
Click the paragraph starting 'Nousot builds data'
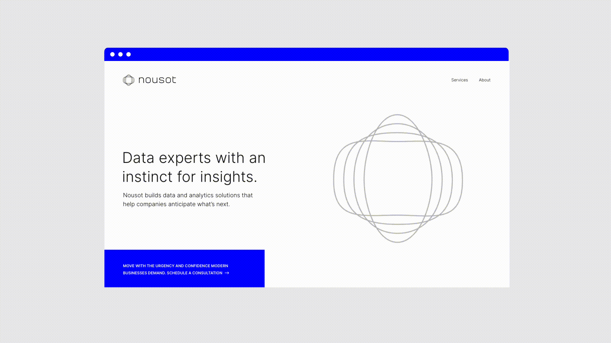[188, 200]
